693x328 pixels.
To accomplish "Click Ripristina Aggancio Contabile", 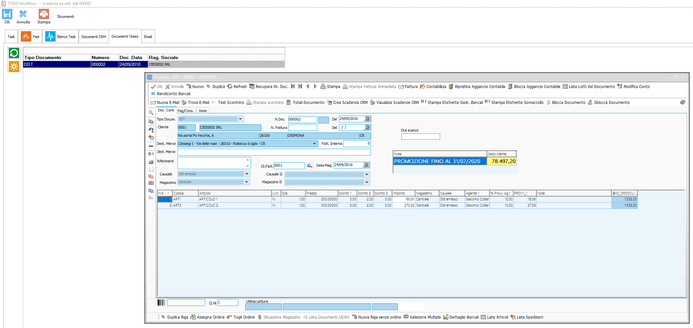I will 477,86.
